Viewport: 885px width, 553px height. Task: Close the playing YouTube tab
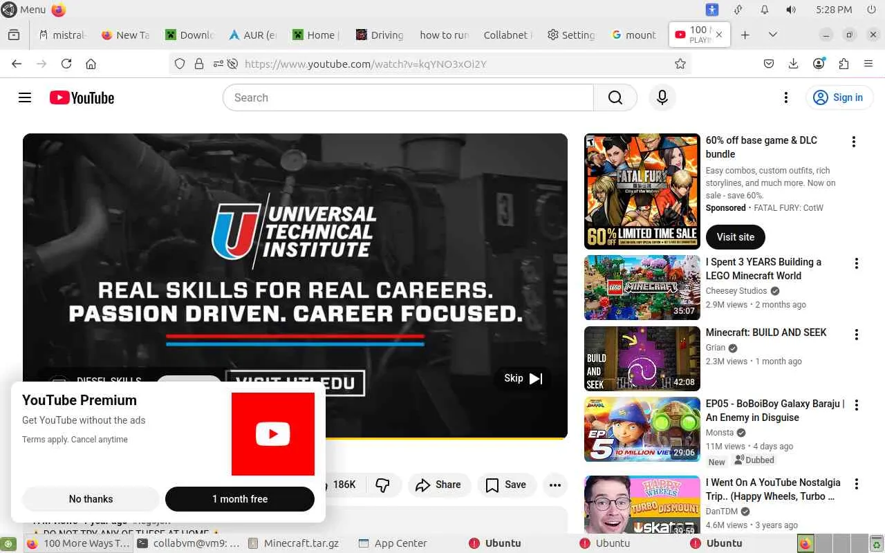pos(719,34)
